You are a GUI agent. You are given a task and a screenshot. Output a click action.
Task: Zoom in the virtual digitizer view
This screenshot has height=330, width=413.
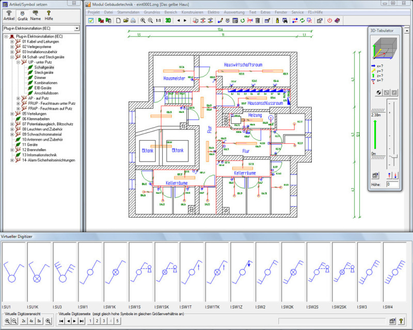[7, 321]
